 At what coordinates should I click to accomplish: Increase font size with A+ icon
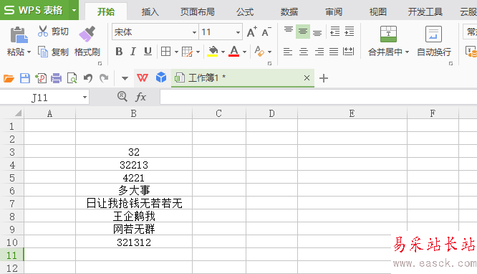point(251,32)
